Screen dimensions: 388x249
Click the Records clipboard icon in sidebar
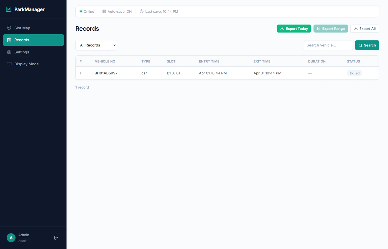tap(9, 40)
